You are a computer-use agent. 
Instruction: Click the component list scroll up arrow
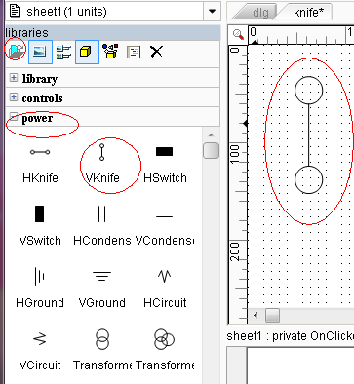211,134
